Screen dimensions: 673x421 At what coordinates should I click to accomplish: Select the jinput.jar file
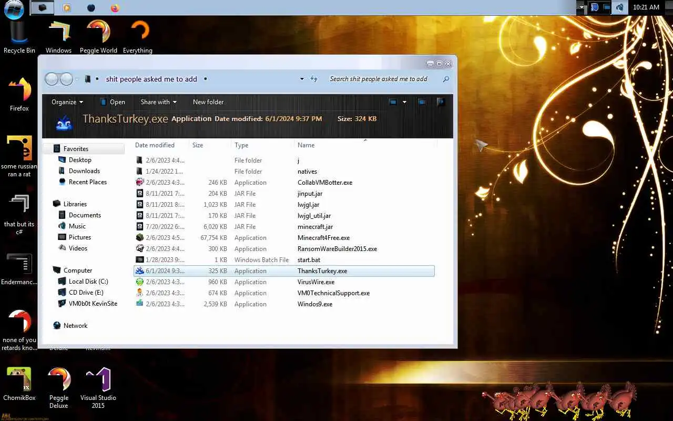(x=284, y=194)
